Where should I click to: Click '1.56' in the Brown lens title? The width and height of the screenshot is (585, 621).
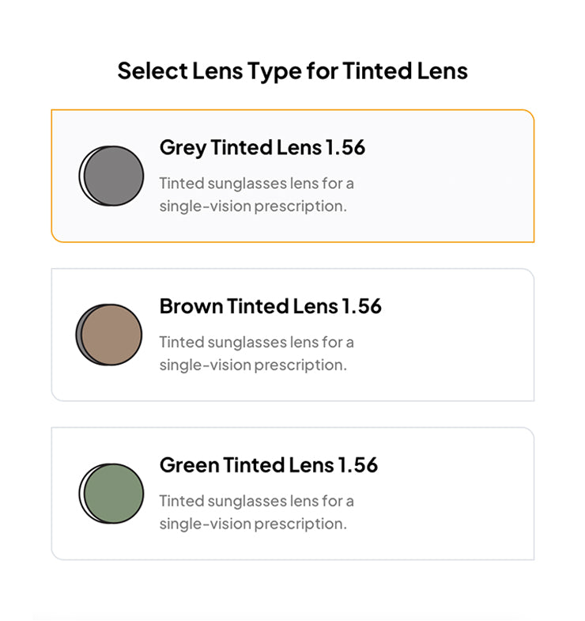coord(361,306)
